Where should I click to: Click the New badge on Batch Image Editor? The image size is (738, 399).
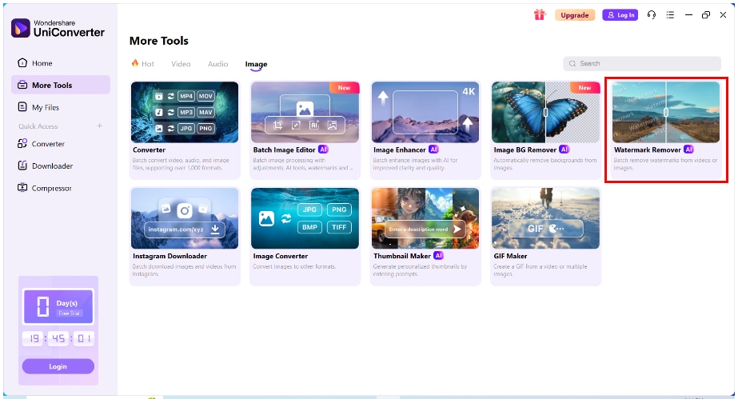[344, 87]
